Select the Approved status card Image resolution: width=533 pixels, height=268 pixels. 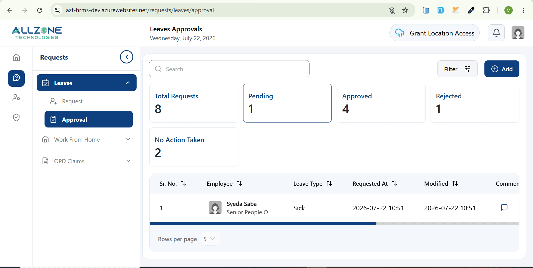381,103
